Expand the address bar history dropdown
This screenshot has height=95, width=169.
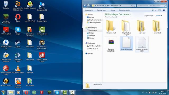coord(132,6)
